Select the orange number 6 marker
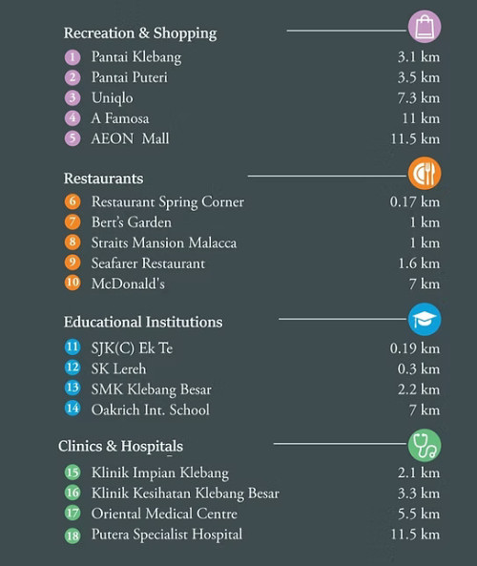 [x=73, y=201]
